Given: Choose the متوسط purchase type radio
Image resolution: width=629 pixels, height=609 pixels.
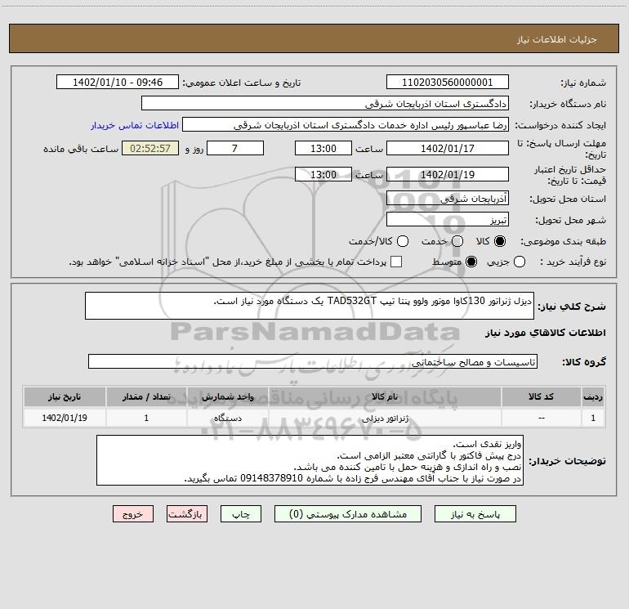Looking at the screenshot, I should point(471,262).
